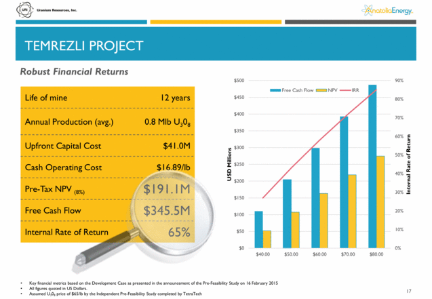Click the yellow NPV bar at $50.00
The image size is (432, 299).
296,230
